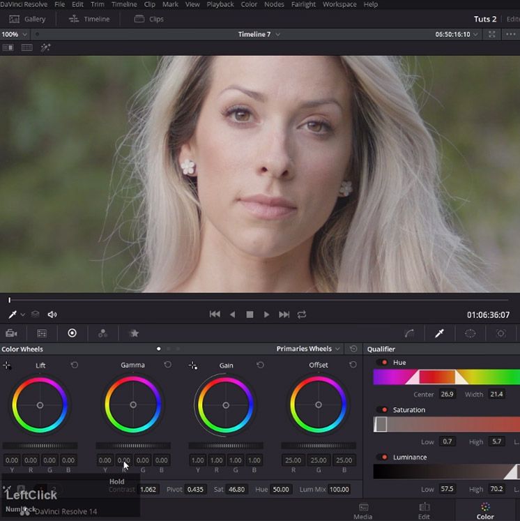Show the Timeline panel
520x521 pixels.
pyautogui.click(x=89, y=19)
